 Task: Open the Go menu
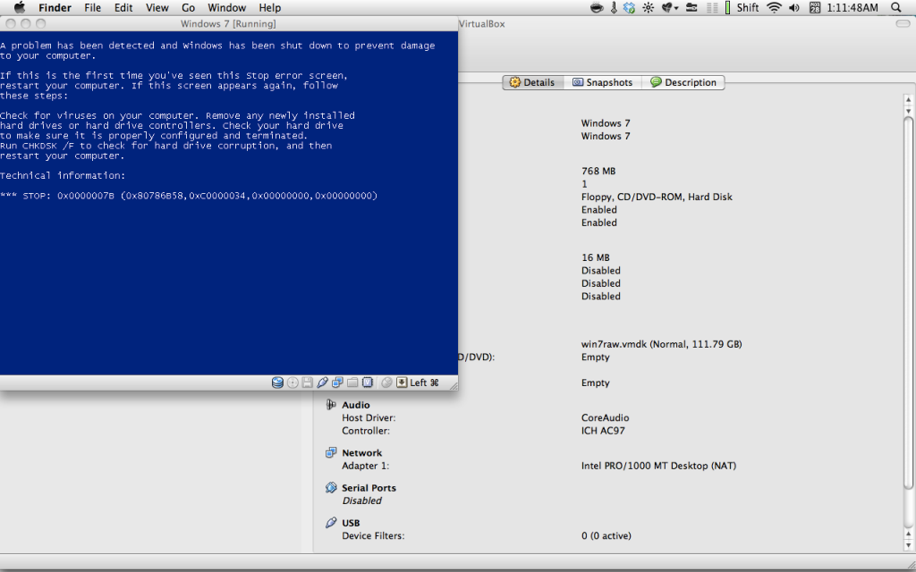click(x=189, y=8)
